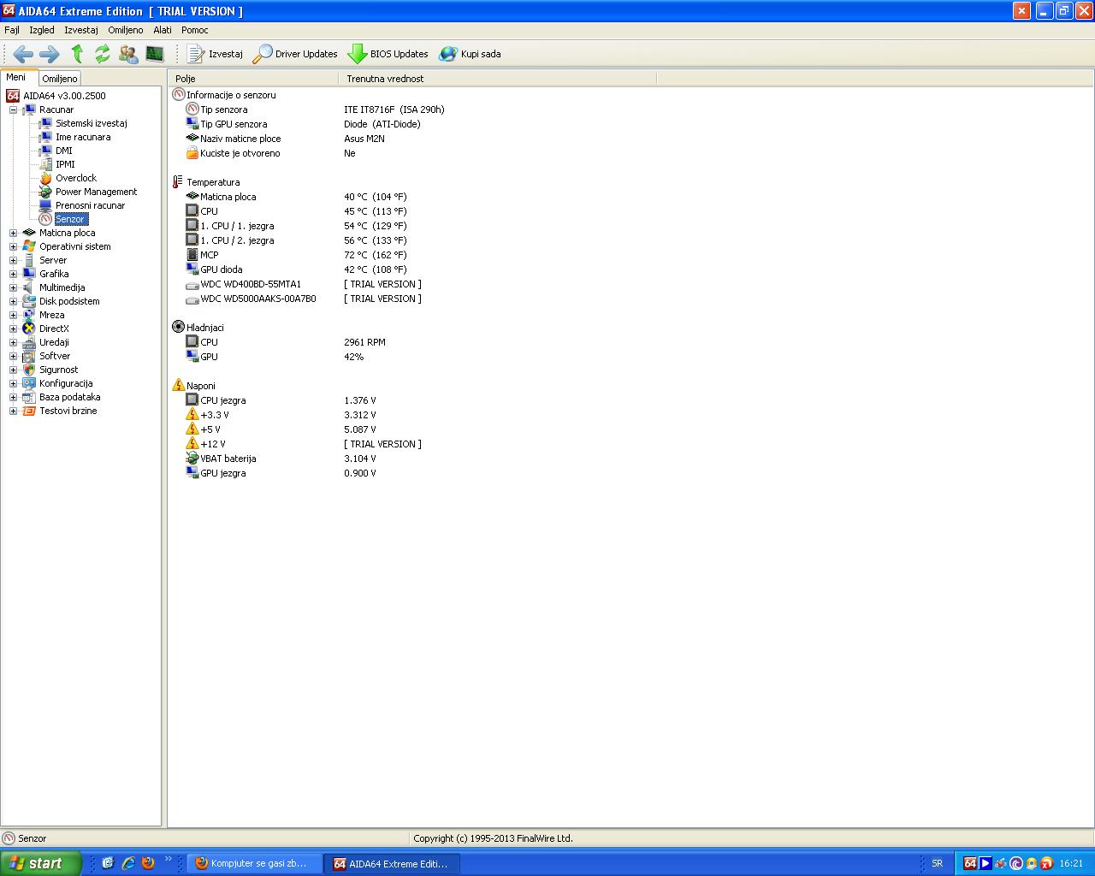The width and height of the screenshot is (1095, 876).
Task: Open Driver Updates
Action: (x=295, y=54)
